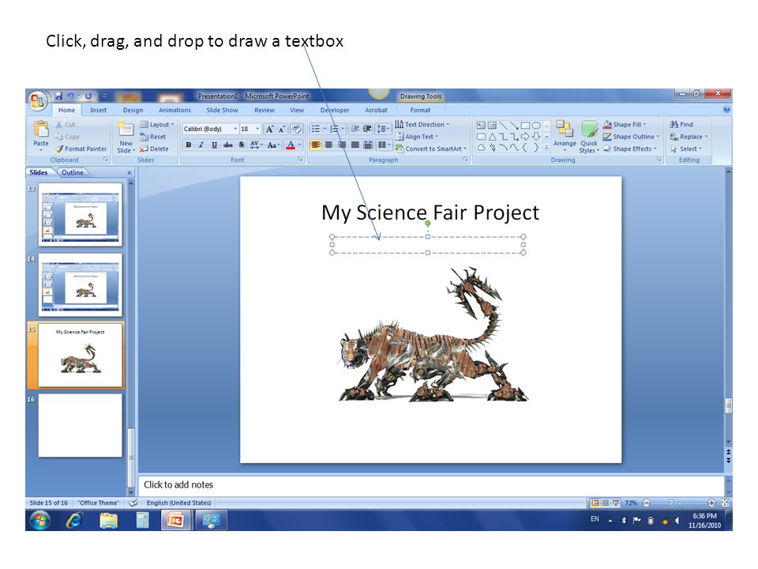Image resolution: width=758 pixels, height=569 pixels.
Task: Toggle text Shadow
Action: pos(242,145)
